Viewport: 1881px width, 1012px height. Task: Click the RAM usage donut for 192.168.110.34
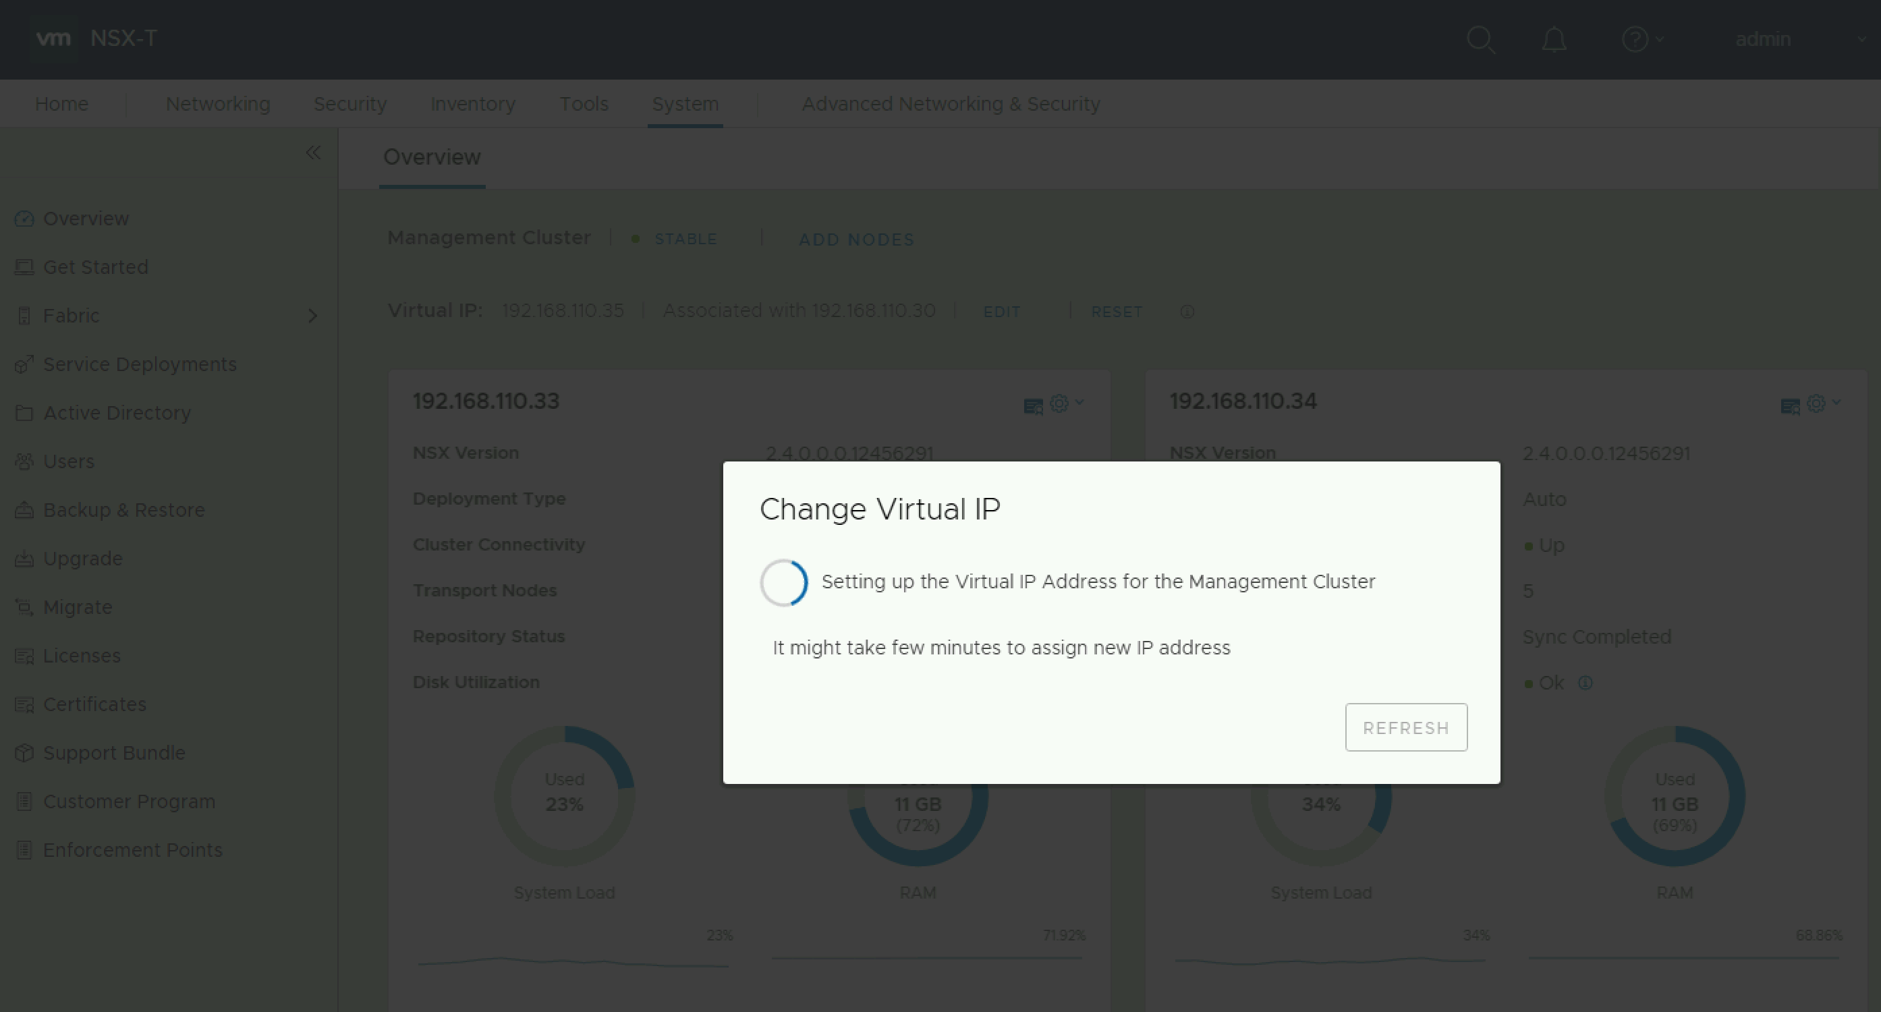coord(1675,797)
